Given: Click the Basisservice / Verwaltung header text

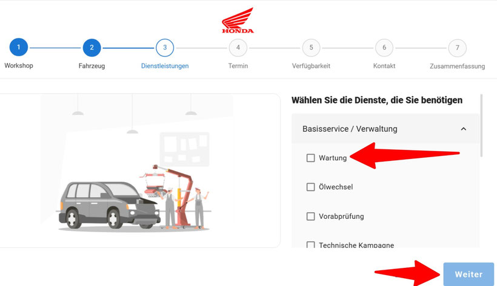Looking at the screenshot, I should point(350,129).
